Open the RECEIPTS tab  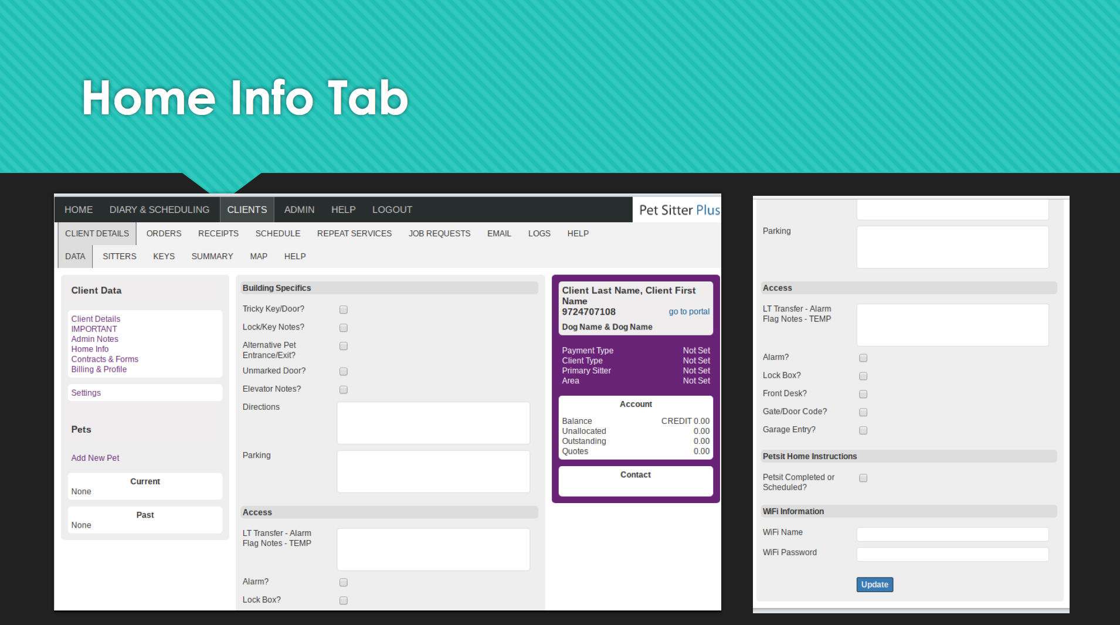point(218,233)
